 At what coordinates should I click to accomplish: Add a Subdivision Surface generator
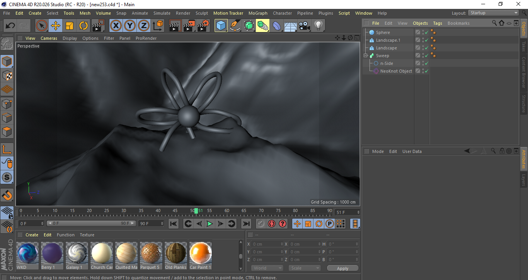coord(249,26)
